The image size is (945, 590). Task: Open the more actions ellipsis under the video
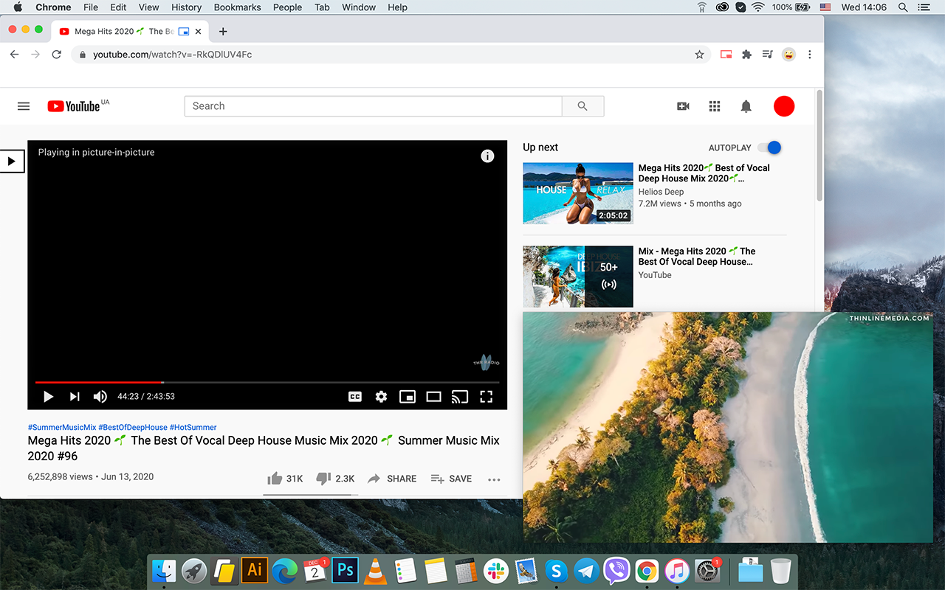tap(494, 480)
